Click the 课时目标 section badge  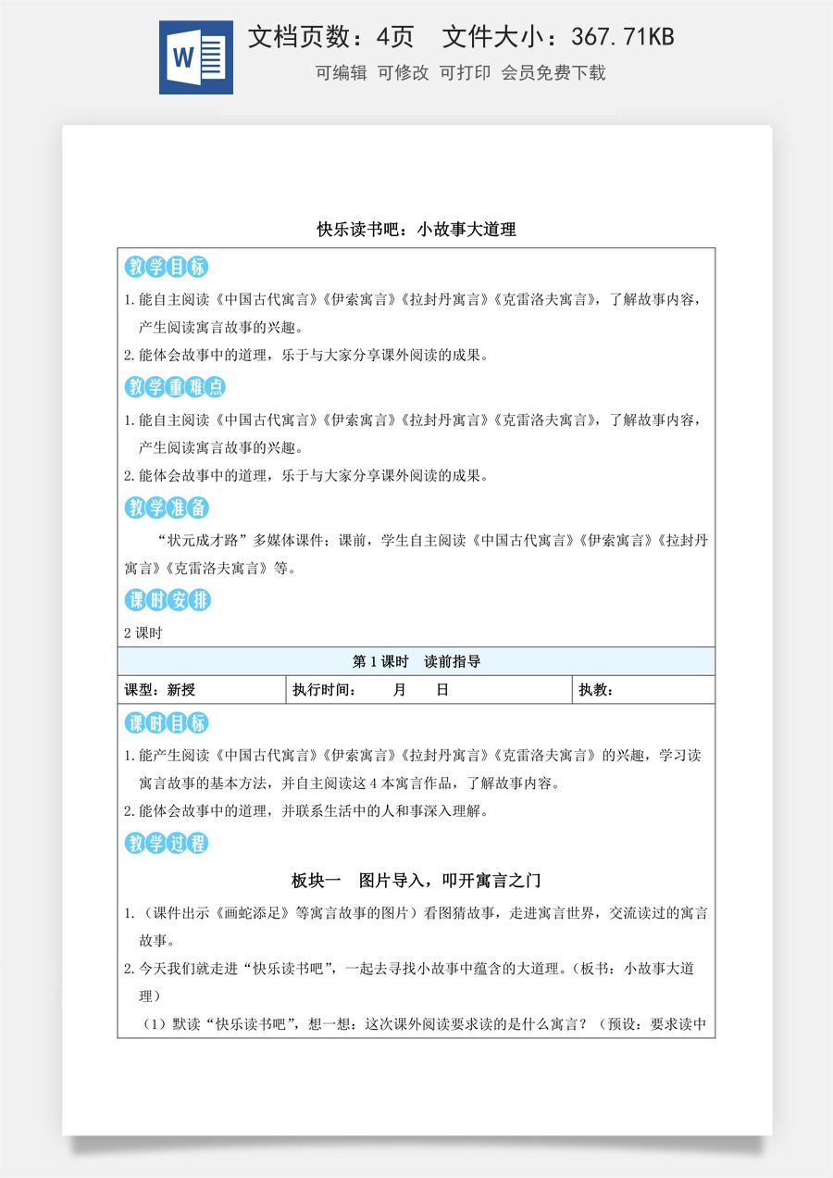click(167, 723)
